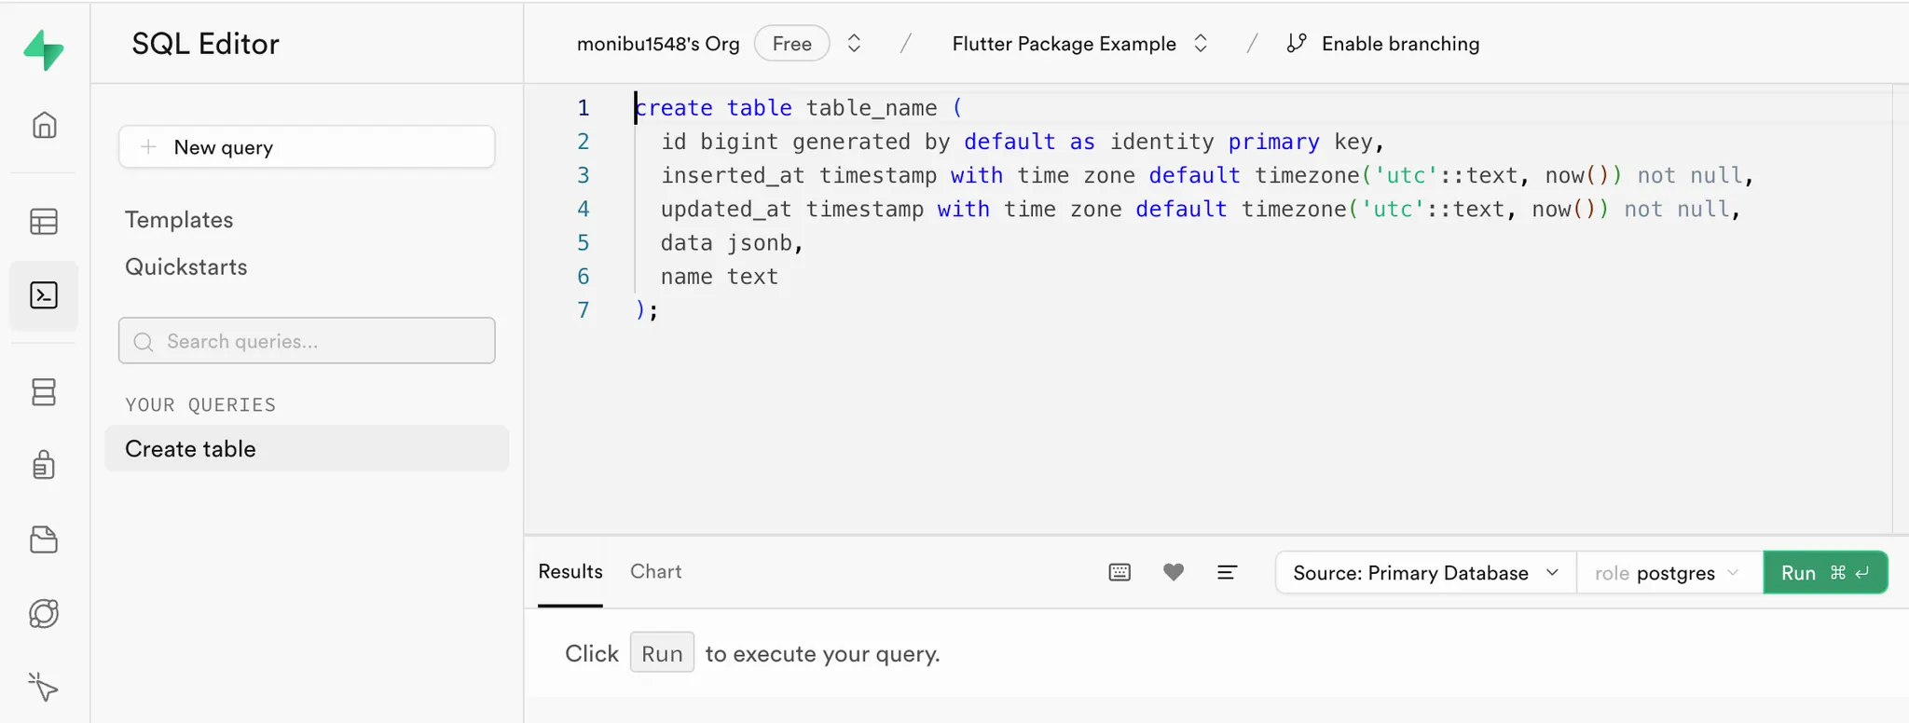Click the prettify SQL format icon
This screenshot has width=1909, height=723.
[1227, 572]
